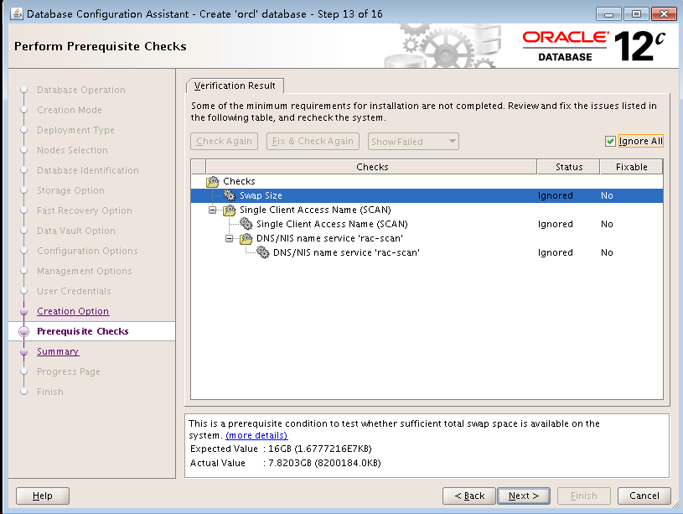Sort by the Checks column header
Image resolution: width=683 pixels, height=514 pixels.
point(371,167)
